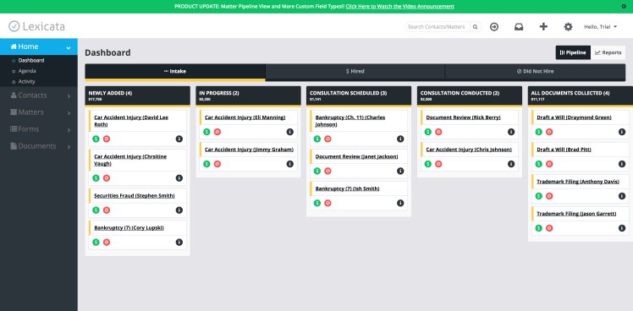Image resolution: width=633 pixels, height=311 pixels.
Task: Click the circled arrow icon in header
Action: [494, 27]
